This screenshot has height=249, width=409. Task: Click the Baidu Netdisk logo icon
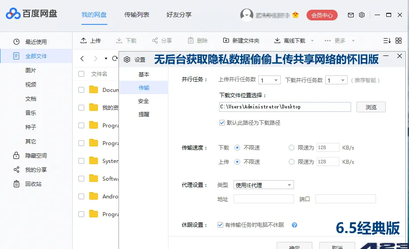[x=13, y=13]
